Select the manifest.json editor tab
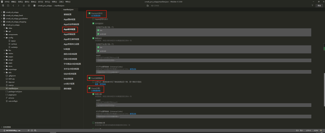Viewport: 325px width, 133px height. 68,9
